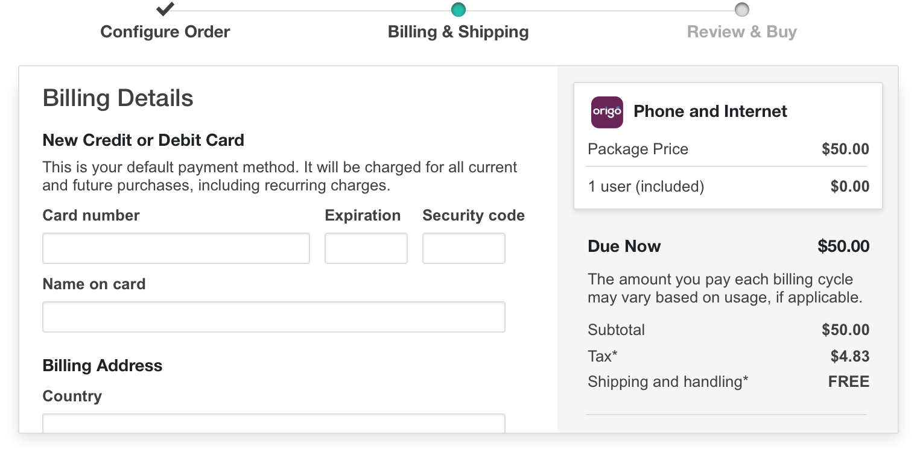Viewport: 917px width, 464px height.
Task: Select the Billing & Shipping step circle
Action: pos(458,10)
